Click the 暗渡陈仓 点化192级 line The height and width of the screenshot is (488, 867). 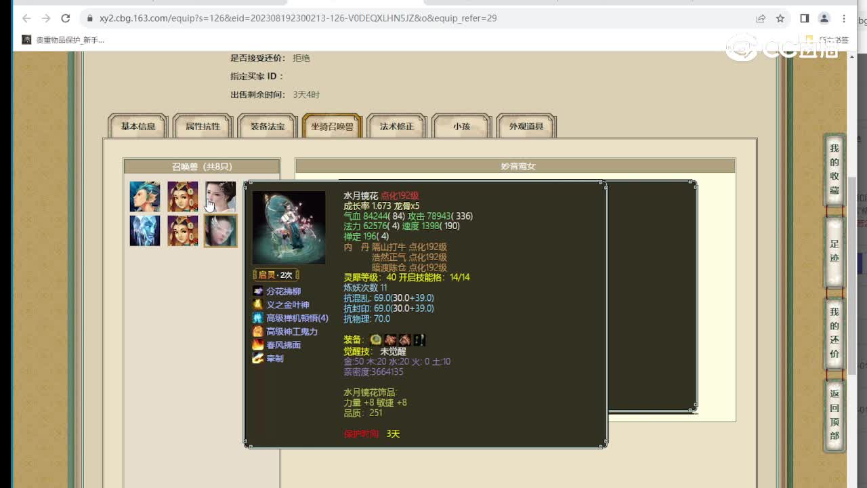pos(409,268)
